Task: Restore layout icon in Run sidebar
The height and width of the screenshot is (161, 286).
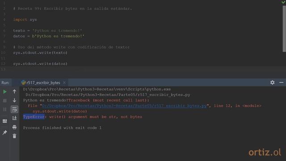Action: pyautogui.click(x=5, y=121)
